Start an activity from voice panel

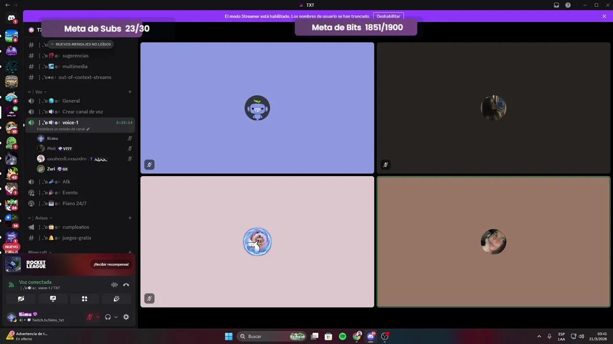pyautogui.click(x=84, y=299)
